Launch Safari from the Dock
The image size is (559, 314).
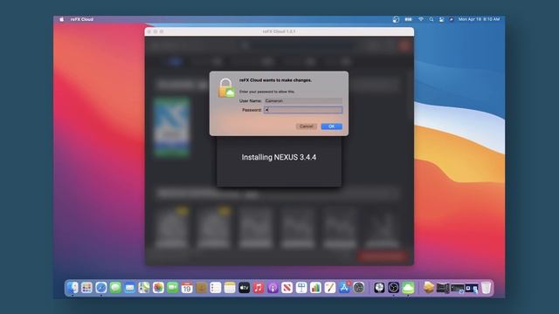pos(101,287)
